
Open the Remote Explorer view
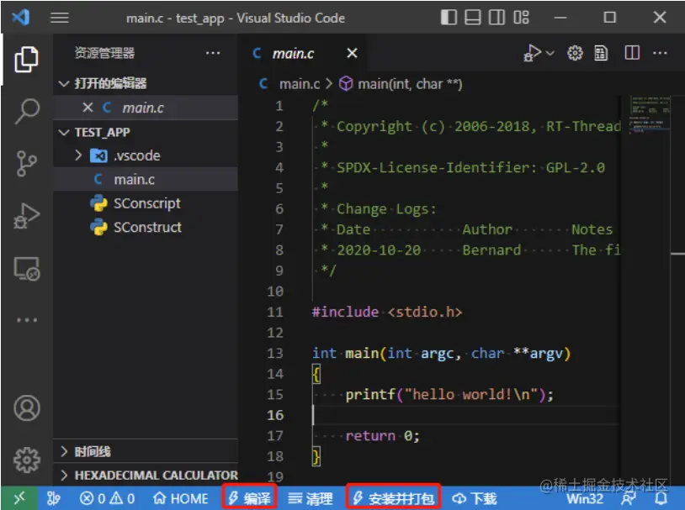pos(26,268)
